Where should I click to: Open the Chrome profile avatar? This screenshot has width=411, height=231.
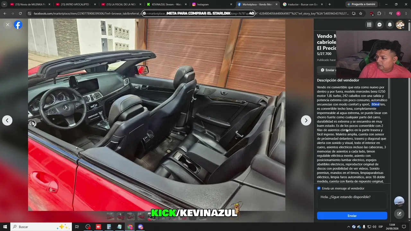pyautogui.click(x=398, y=13)
